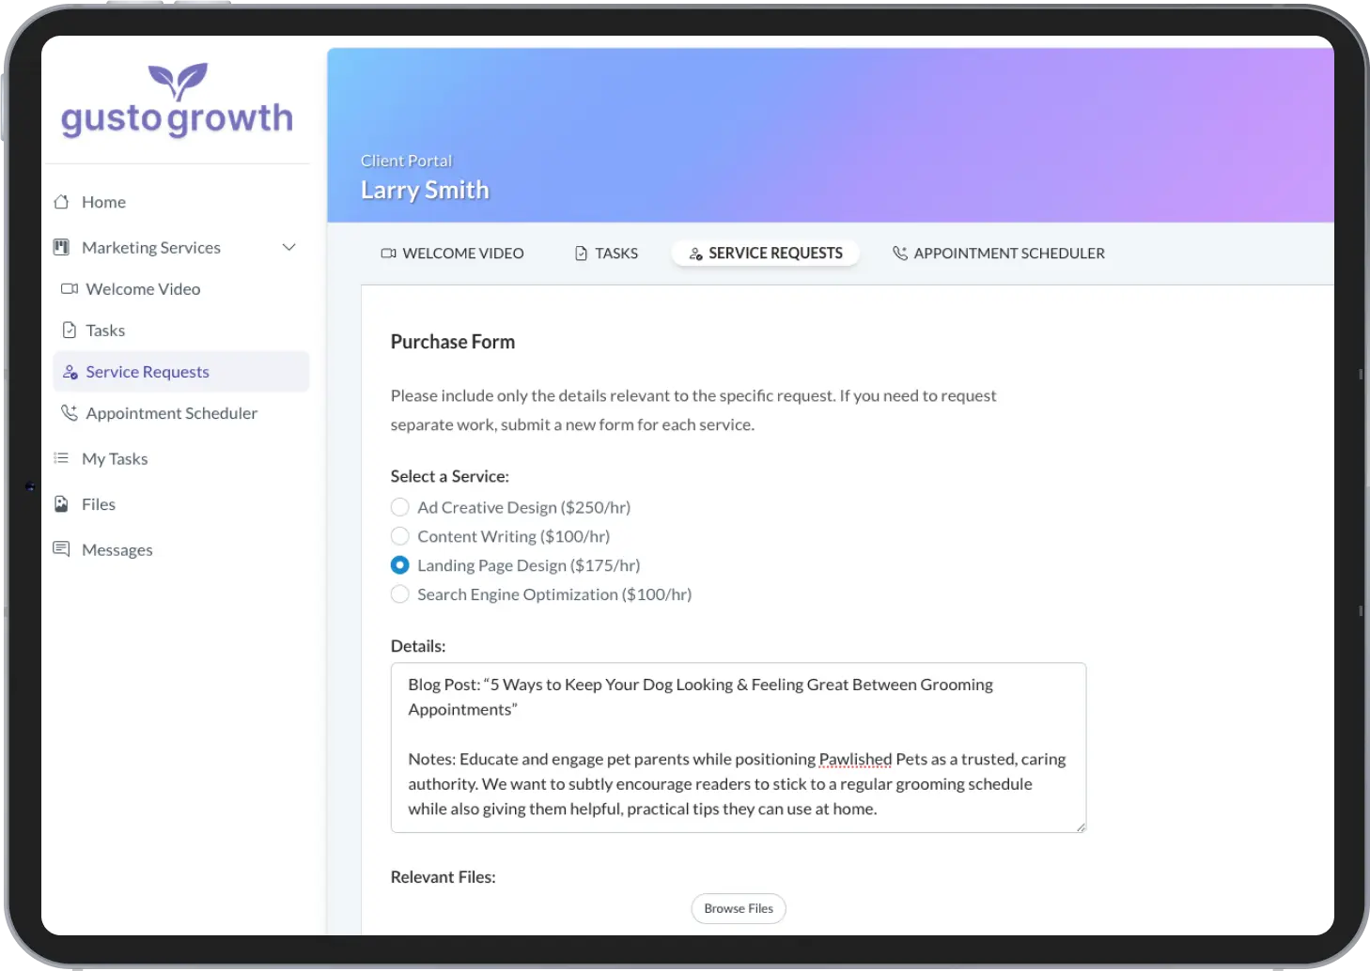
Task: Switch to the WELCOME VIDEO tab
Action: tap(452, 253)
